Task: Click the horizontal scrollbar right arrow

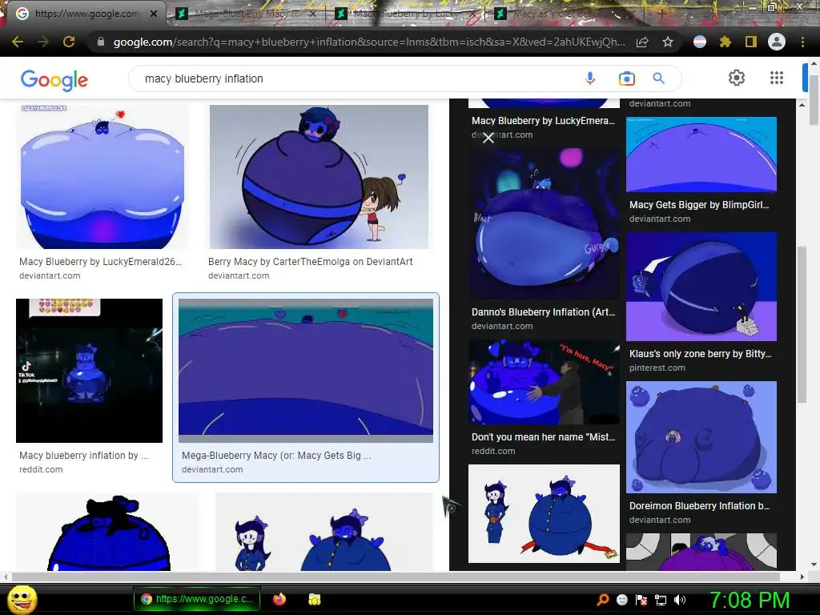Action: [802, 577]
